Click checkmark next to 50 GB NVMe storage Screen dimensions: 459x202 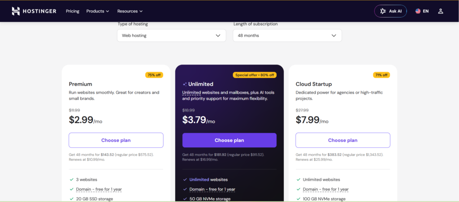click(185, 199)
